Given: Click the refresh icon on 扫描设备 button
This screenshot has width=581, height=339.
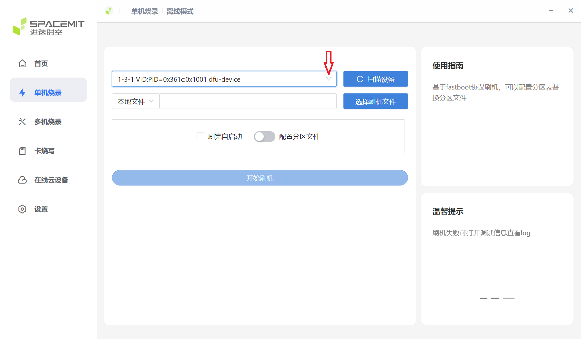Looking at the screenshot, I should point(360,79).
